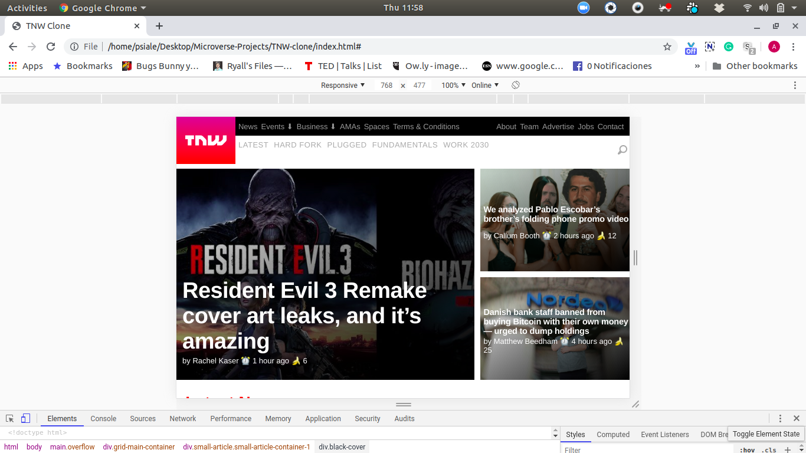Toggle the .cls class editor button
This screenshot has height=453, width=806.
pos(769,450)
